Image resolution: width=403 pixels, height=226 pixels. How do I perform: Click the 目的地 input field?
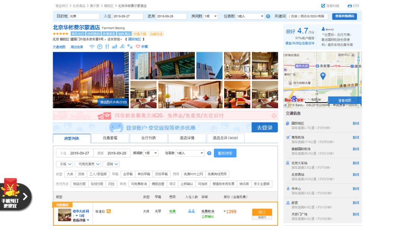tap(84, 16)
